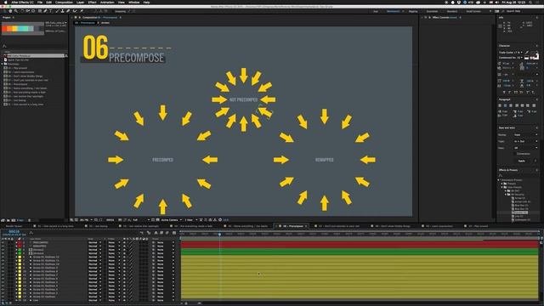The image size is (544, 306).
Task: Hide the second red timeline layer
Action: click(3, 246)
